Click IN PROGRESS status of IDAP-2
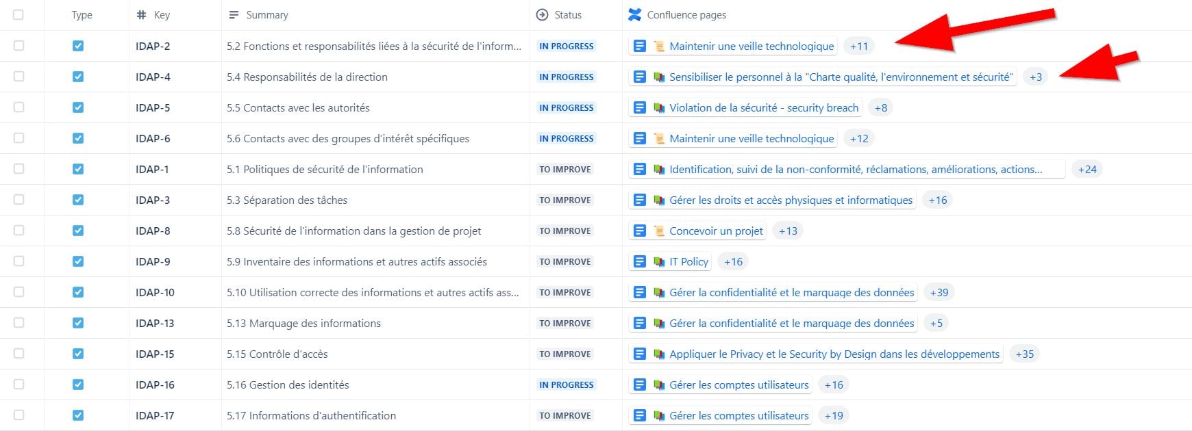Screen dimensions: 1192x431 [567, 46]
